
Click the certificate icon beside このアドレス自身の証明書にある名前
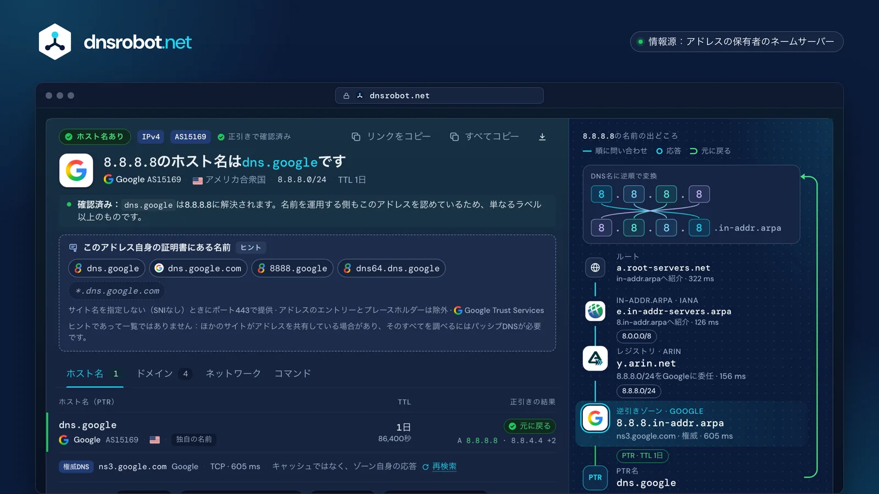point(73,248)
